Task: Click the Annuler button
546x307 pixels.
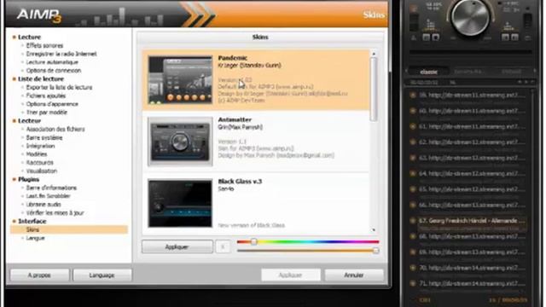Action: [x=354, y=275]
